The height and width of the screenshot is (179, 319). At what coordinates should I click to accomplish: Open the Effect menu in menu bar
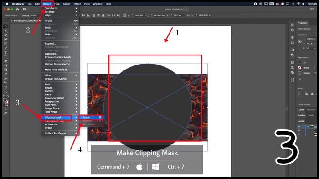tap(77, 4)
